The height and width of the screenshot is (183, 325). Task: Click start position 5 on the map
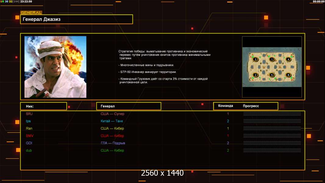point(272,75)
